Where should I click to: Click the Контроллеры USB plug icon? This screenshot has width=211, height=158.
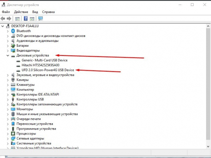pyautogui.click(x=13, y=99)
